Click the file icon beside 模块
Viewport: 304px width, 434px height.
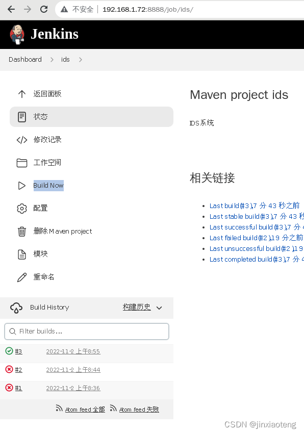22,254
